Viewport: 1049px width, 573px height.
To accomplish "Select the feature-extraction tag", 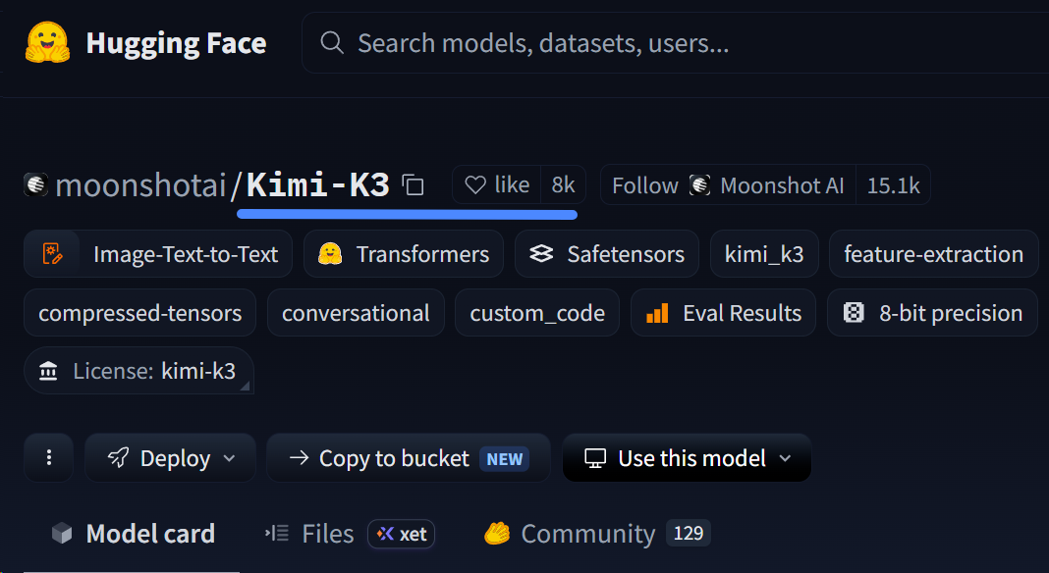I will [933, 254].
